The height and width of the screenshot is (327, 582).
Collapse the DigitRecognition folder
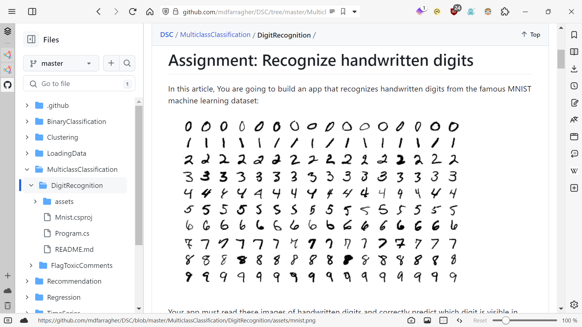tap(31, 185)
